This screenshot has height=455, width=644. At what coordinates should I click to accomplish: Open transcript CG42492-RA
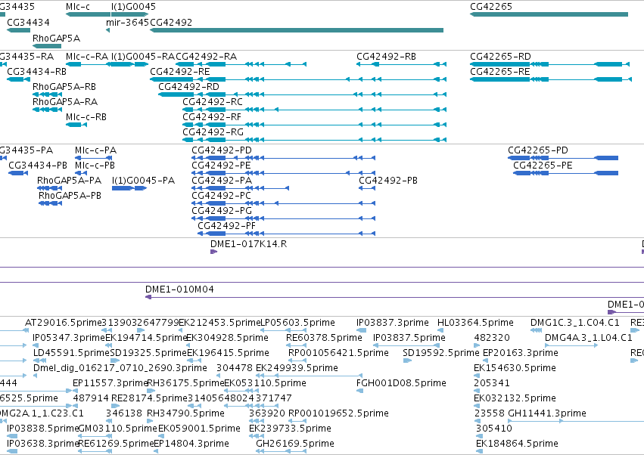pyautogui.click(x=241, y=64)
